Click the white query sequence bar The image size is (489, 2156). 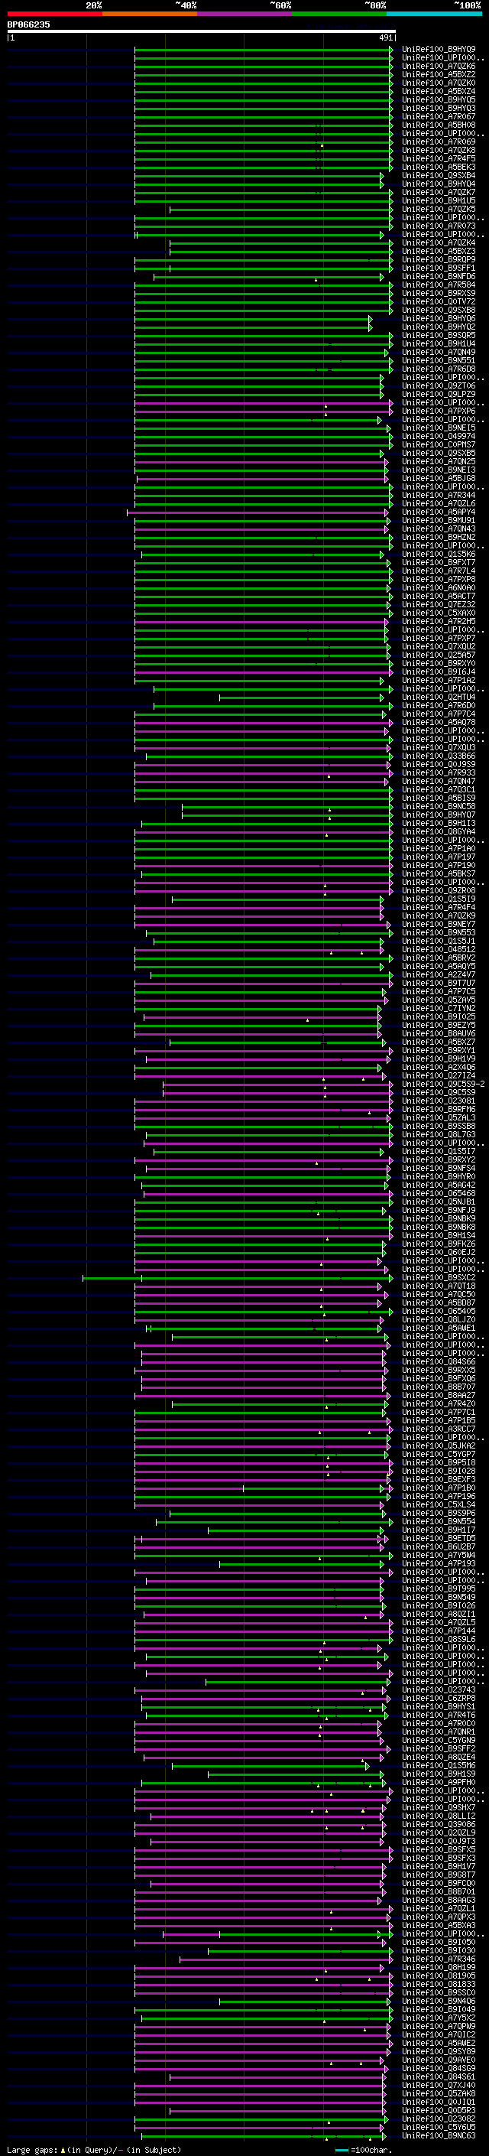click(x=202, y=32)
